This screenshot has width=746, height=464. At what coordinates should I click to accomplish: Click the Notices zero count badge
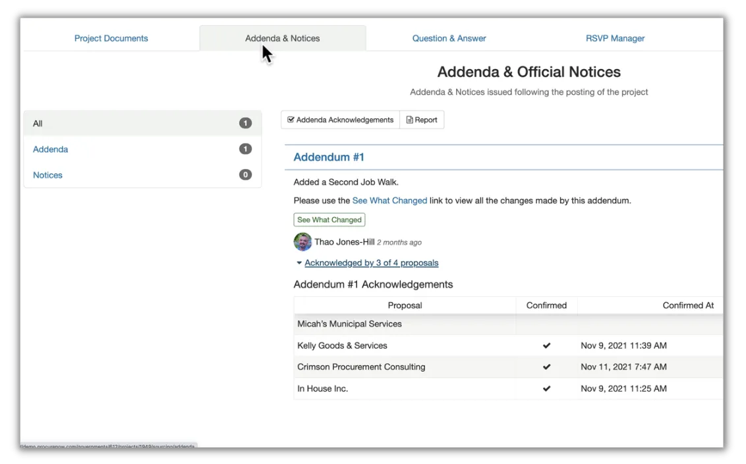(245, 175)
